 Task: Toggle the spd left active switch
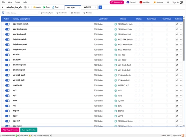(7, 121)
